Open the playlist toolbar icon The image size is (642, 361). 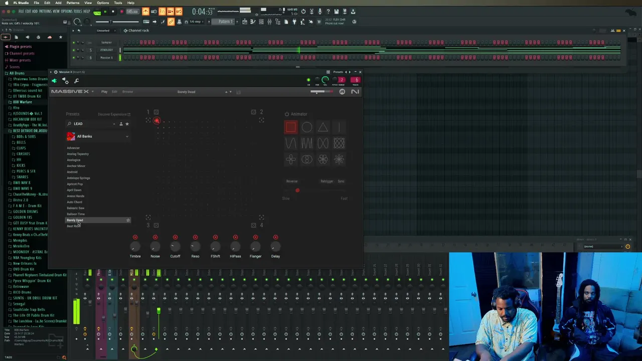coord(245,22)
